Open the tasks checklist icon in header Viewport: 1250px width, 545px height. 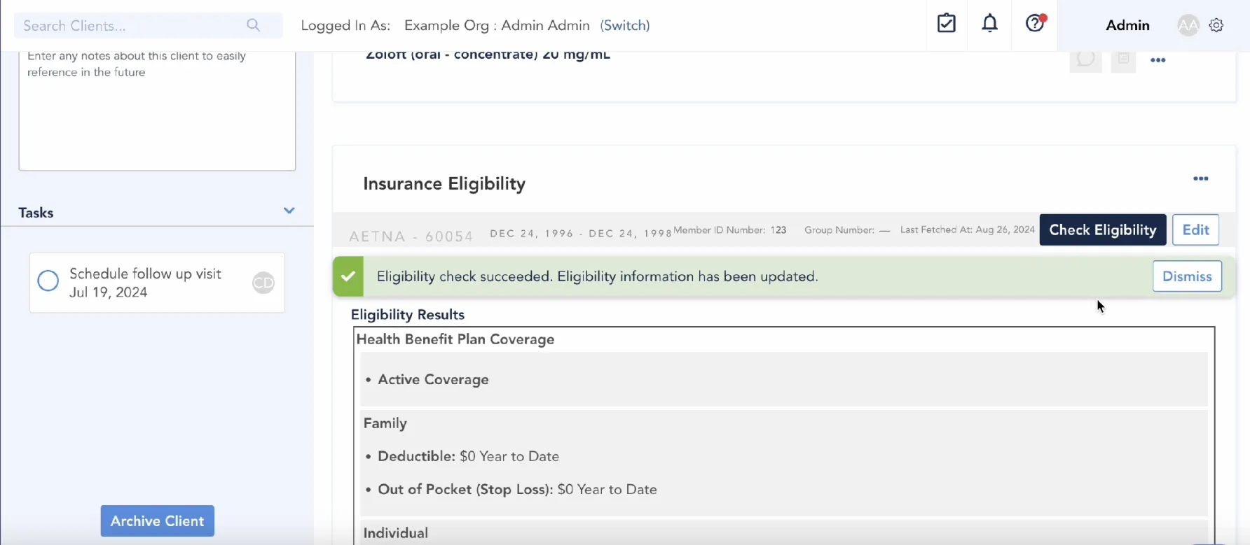click(x=947, y=24)
